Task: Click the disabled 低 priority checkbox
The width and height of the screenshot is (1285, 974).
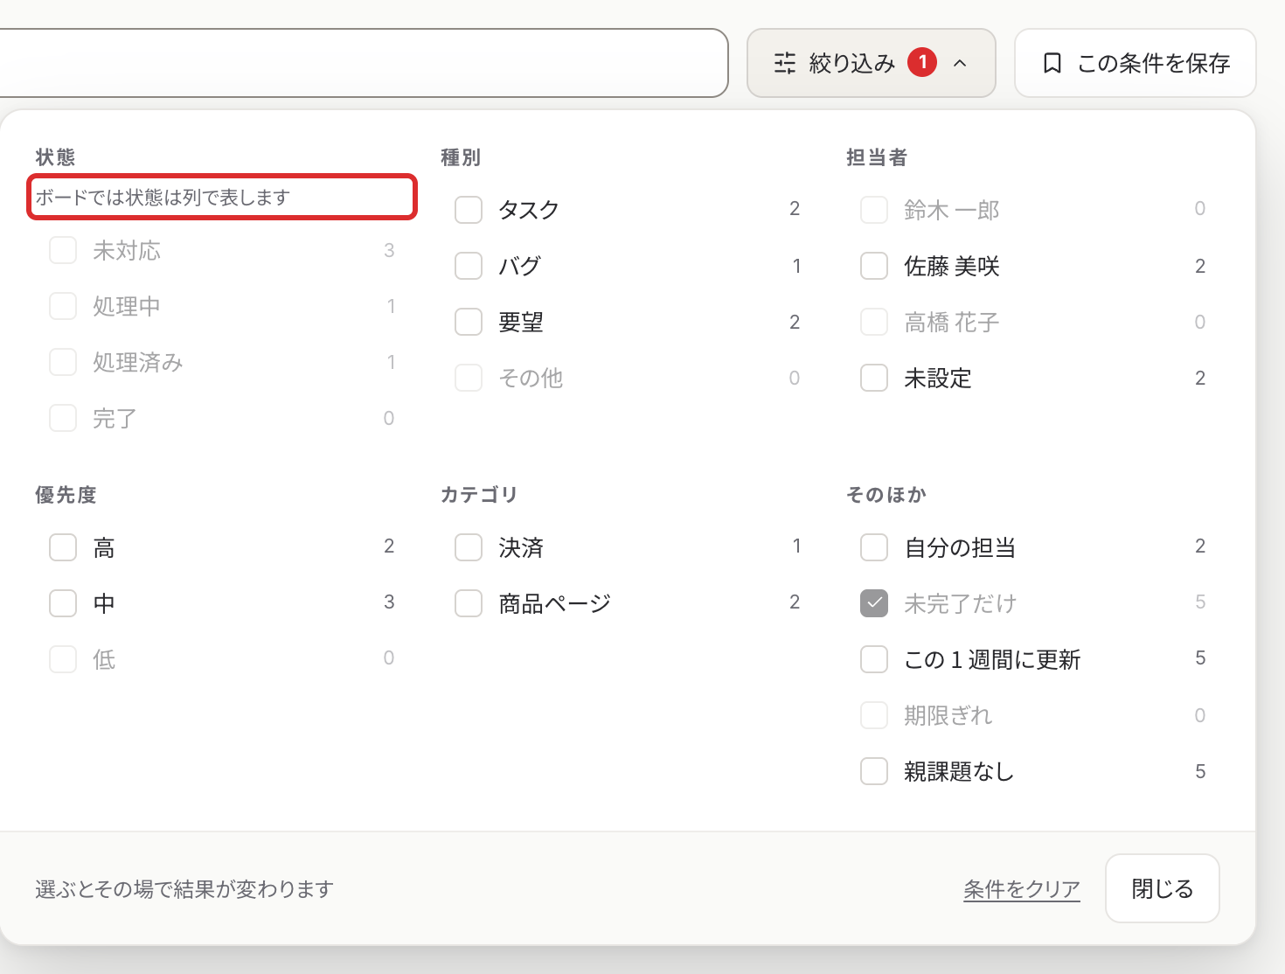Action: coord(63,659)
